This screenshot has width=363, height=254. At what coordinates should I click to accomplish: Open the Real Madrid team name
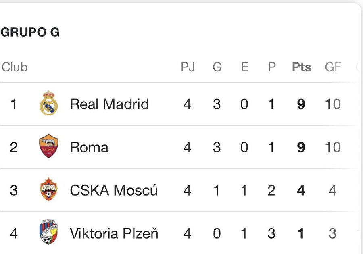click(109, 104)
